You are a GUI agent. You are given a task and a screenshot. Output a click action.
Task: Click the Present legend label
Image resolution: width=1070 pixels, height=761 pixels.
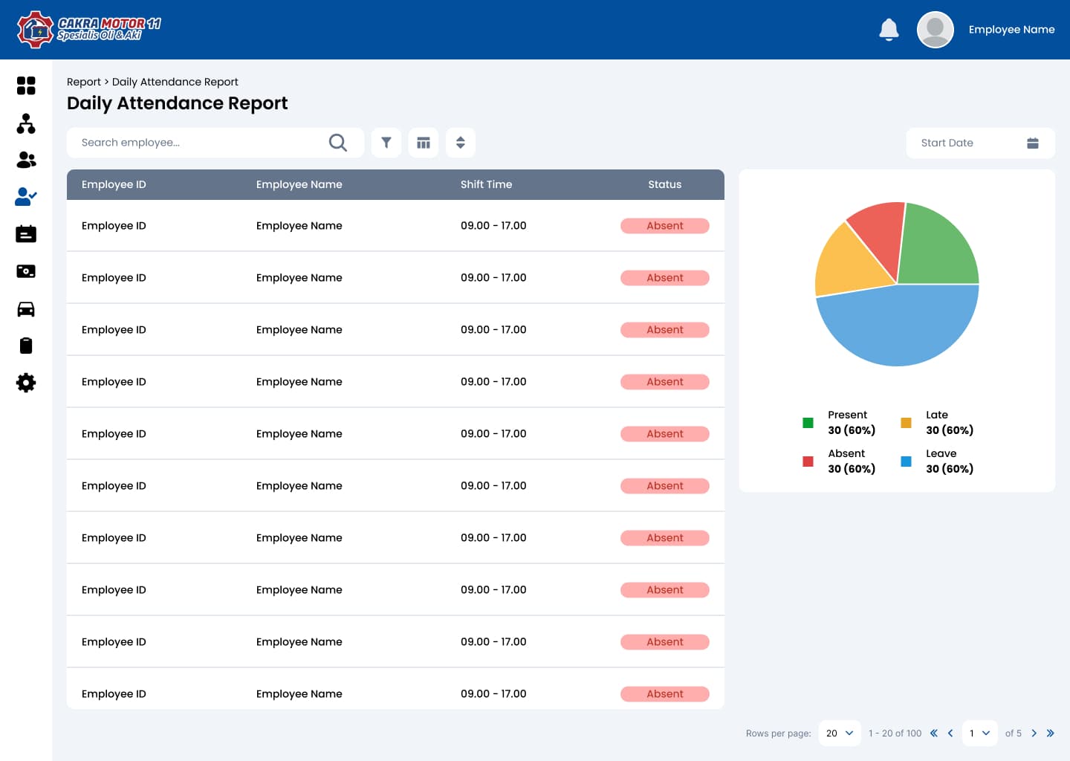[x=848, y=415]
